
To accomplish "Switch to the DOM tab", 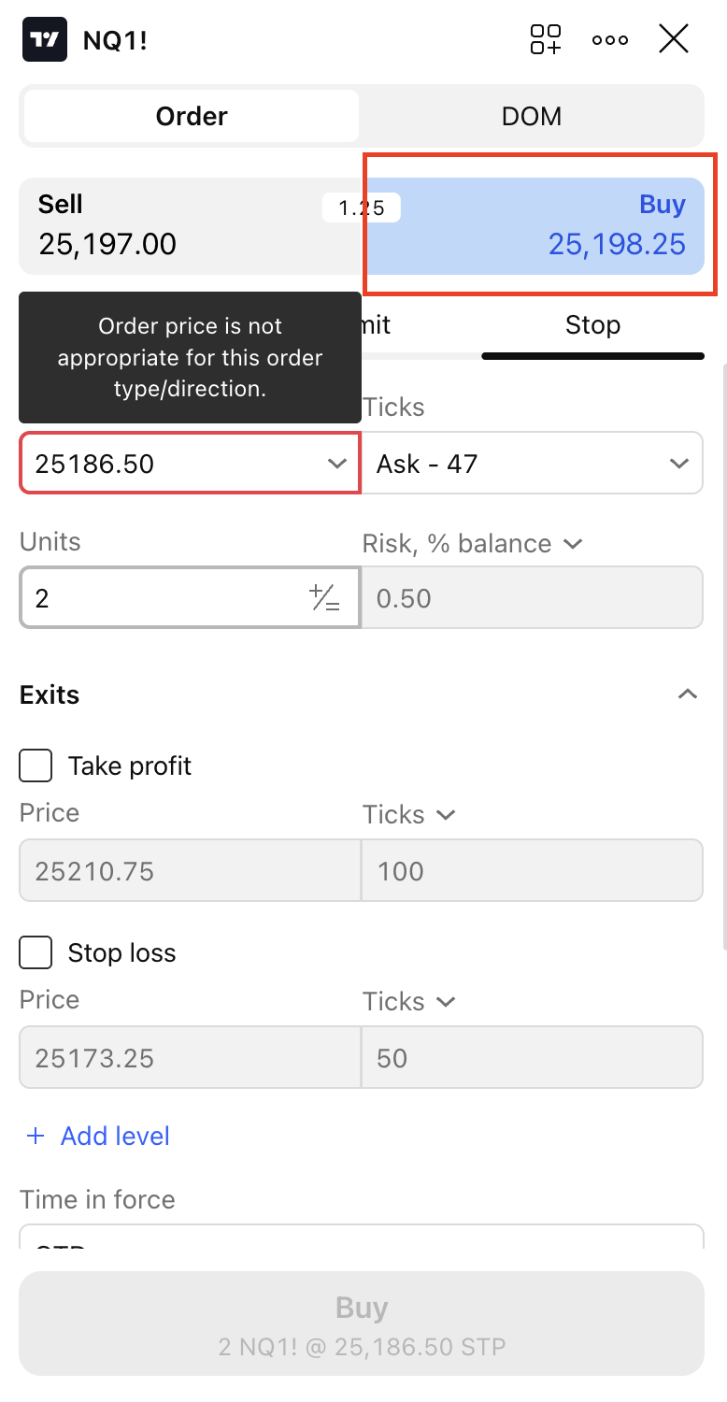I will [532, 116].
